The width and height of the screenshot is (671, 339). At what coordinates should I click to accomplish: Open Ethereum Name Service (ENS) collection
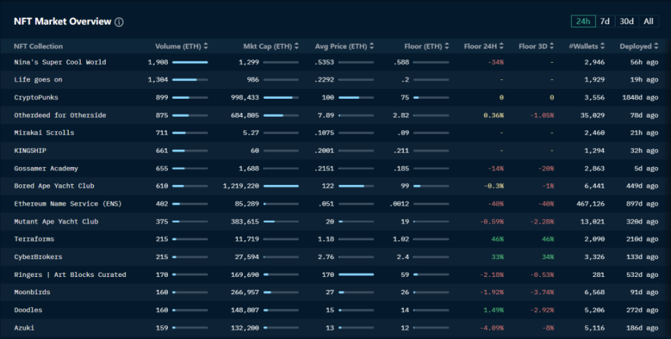(x=68, y=204)
